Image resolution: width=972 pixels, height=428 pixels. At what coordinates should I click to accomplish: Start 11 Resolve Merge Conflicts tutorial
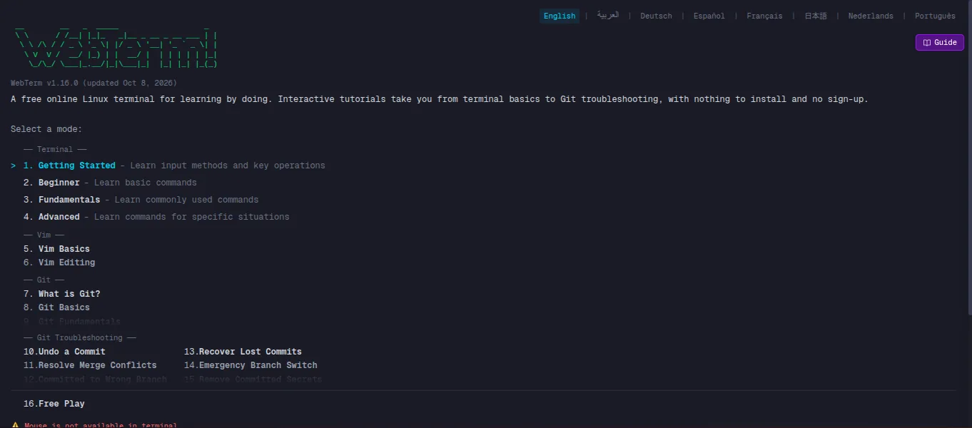tap(90, 365)
